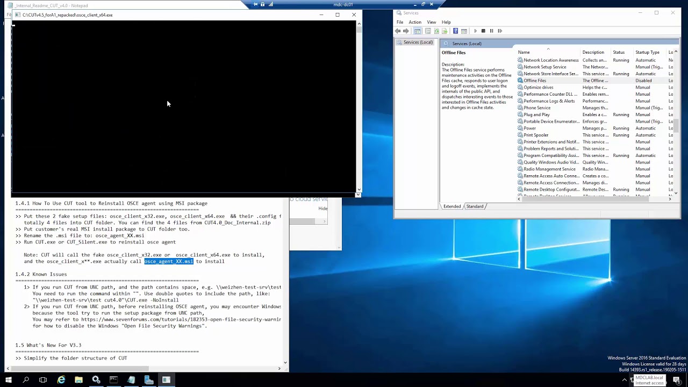
Task: Open Action menu in Services window
Action: tap(415, 22)
